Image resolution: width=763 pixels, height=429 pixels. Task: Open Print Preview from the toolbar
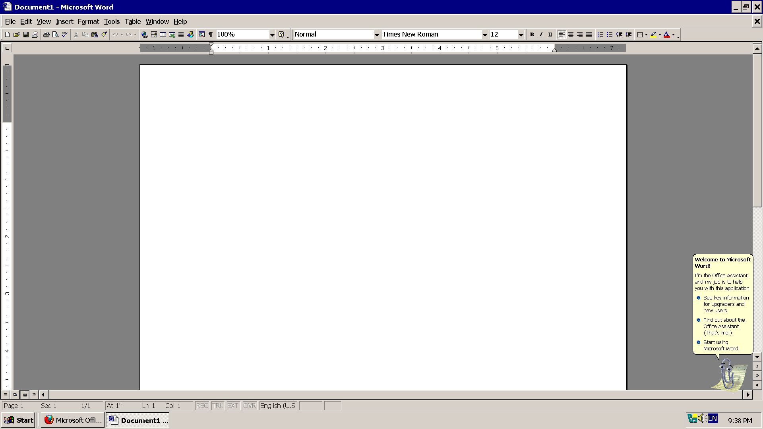tap(56, 35)
